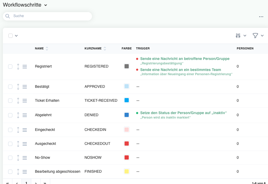
Task: Click yellow swatch for Bearbeitung abgeschlossen
Action: pyautogui.click(x=127, y=171)
